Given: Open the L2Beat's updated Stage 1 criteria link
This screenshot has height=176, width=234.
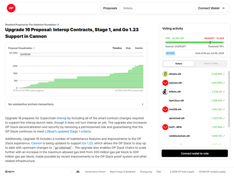Looking at the screenshot, I should 68,131.
